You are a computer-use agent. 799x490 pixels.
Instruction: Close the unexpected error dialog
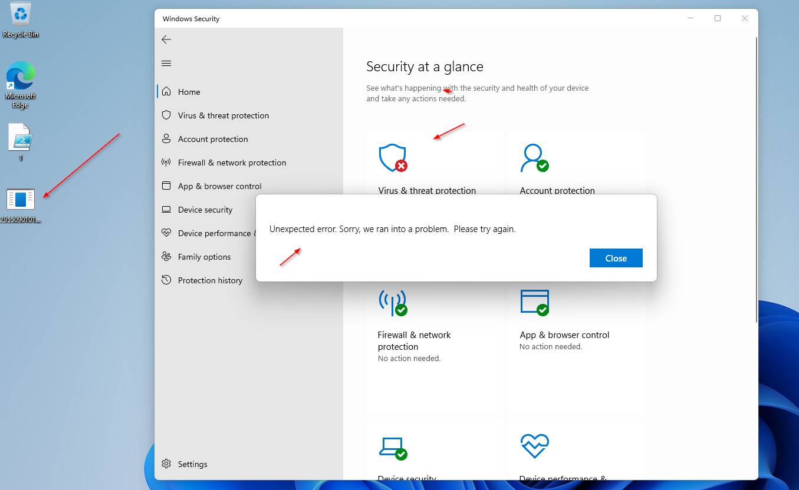pos(616,258)
